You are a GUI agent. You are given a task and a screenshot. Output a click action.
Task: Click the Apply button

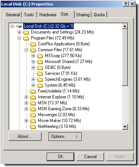pos(120,157)
